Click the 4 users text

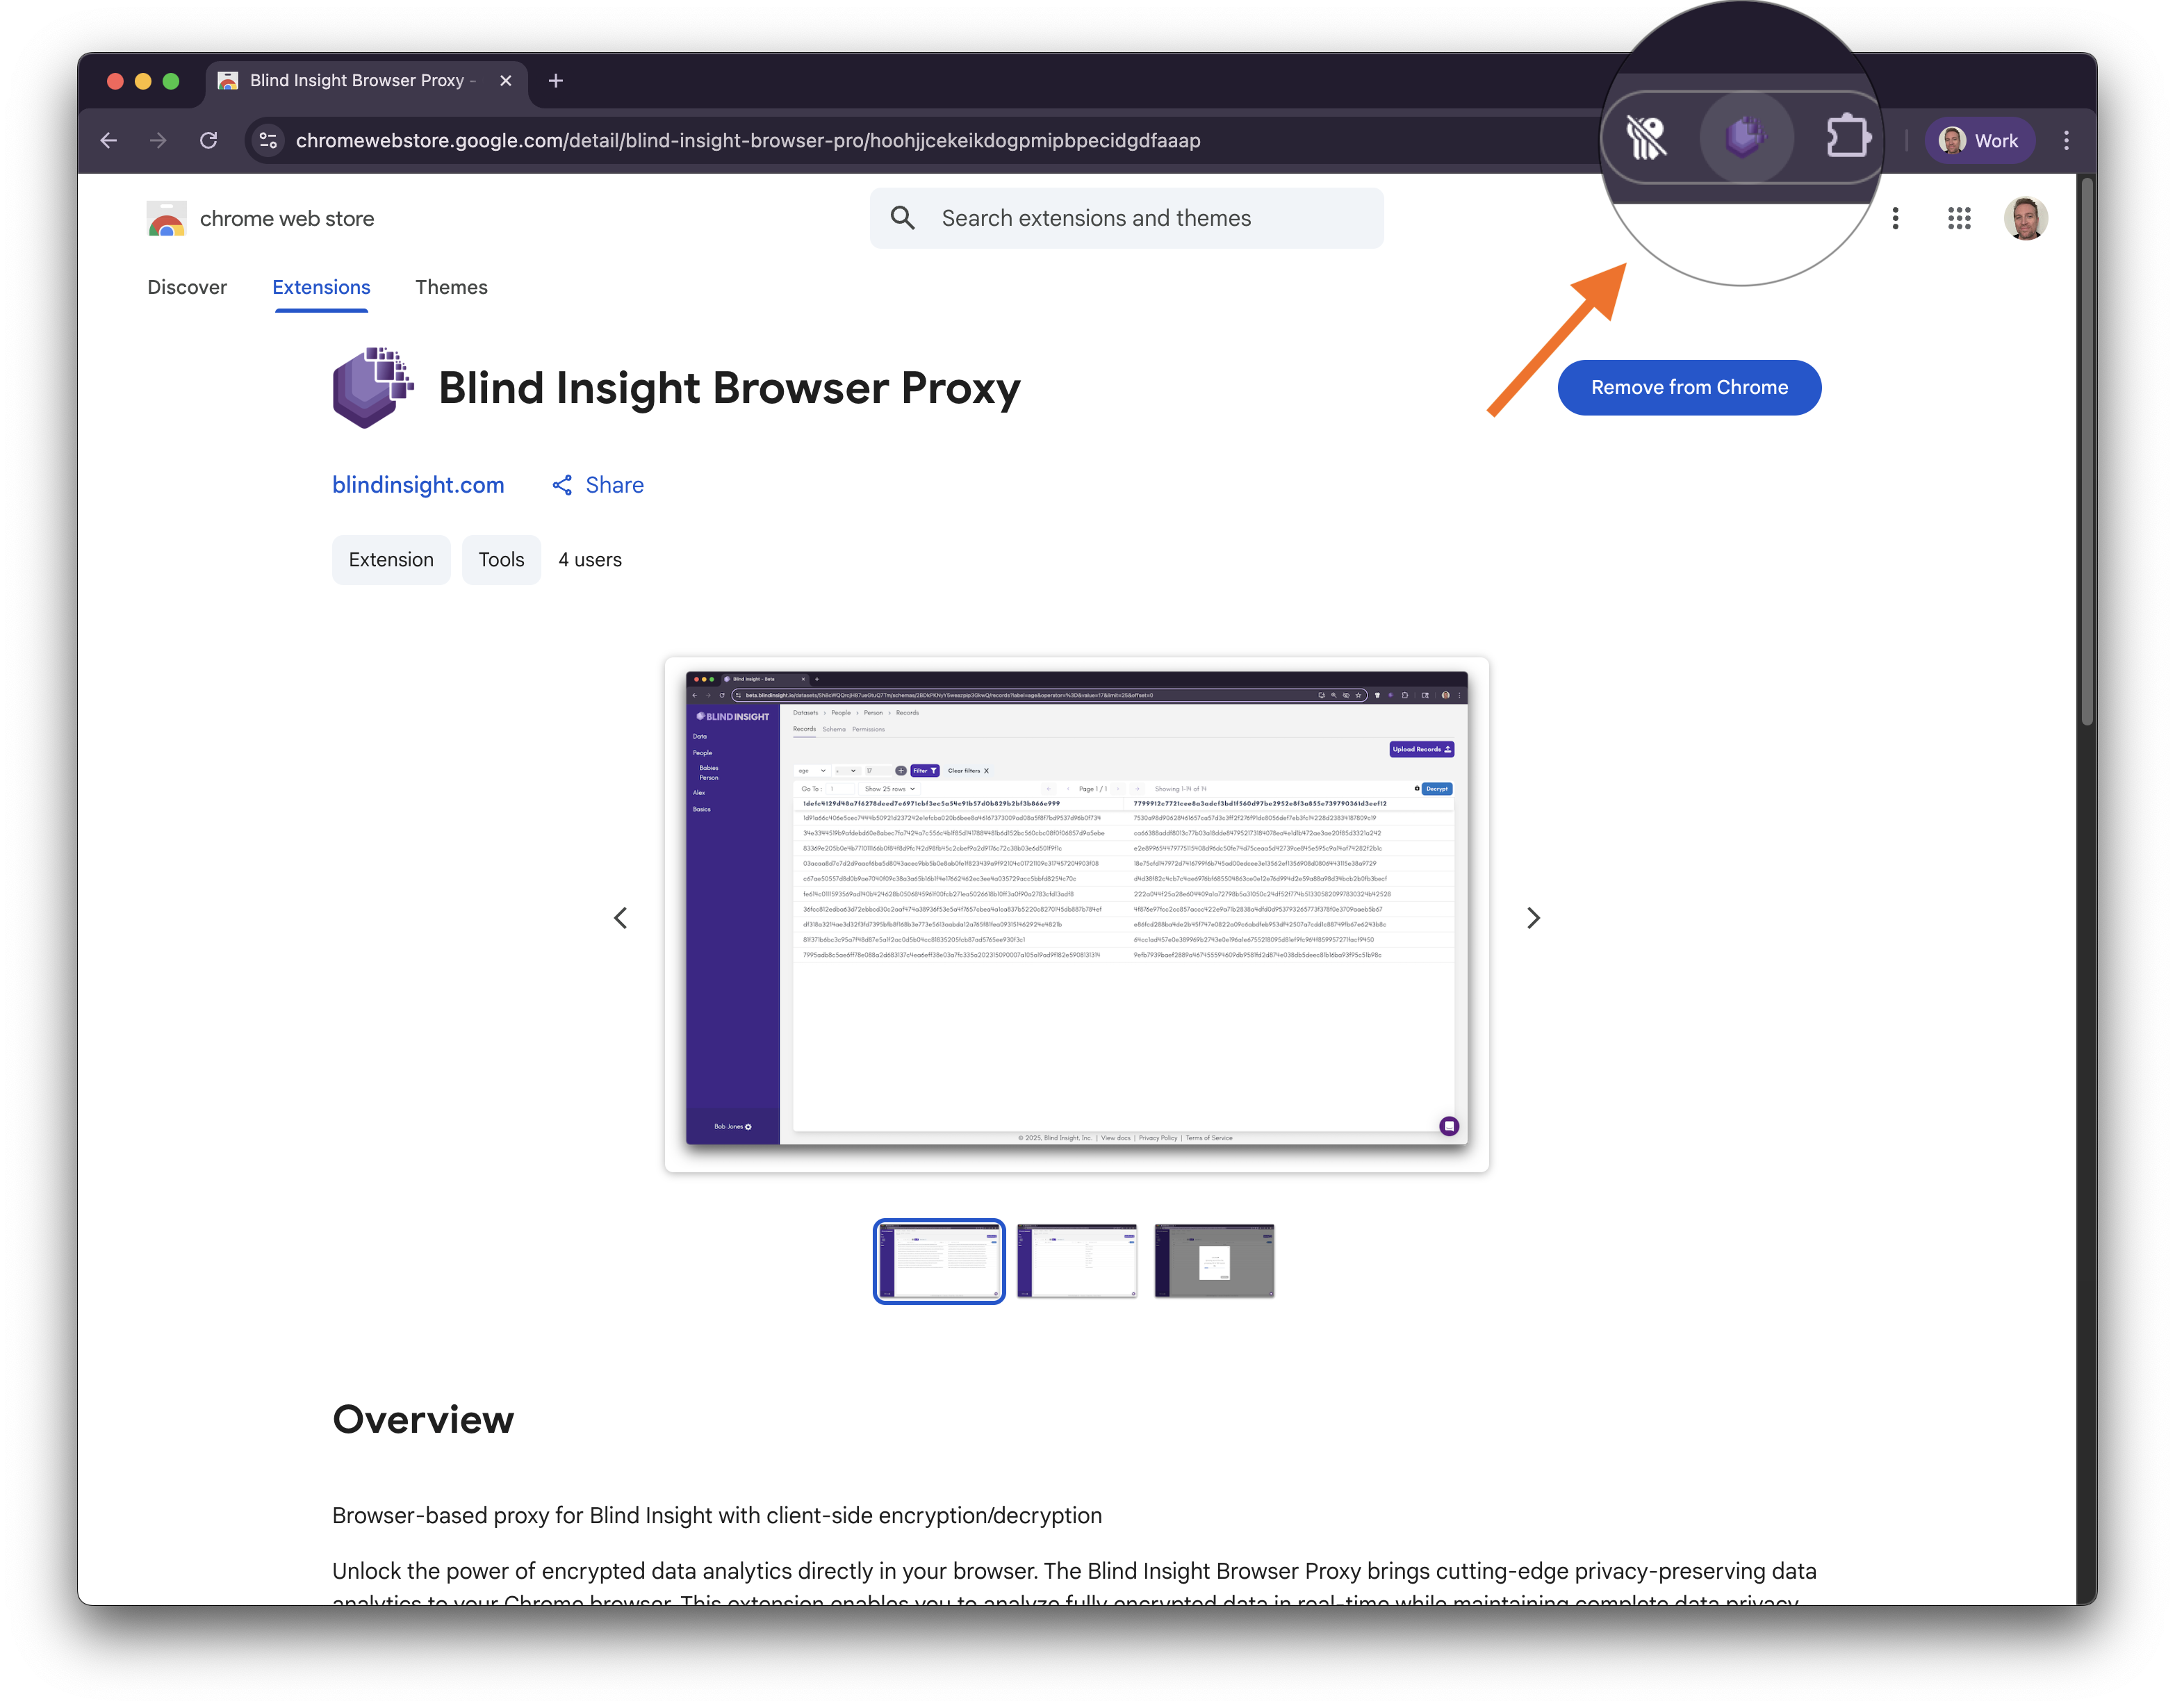[590, 560]
